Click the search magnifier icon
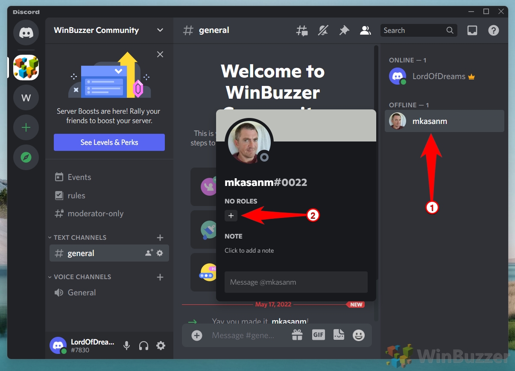Viewport: 515px width, 371px height. (450, 30)
